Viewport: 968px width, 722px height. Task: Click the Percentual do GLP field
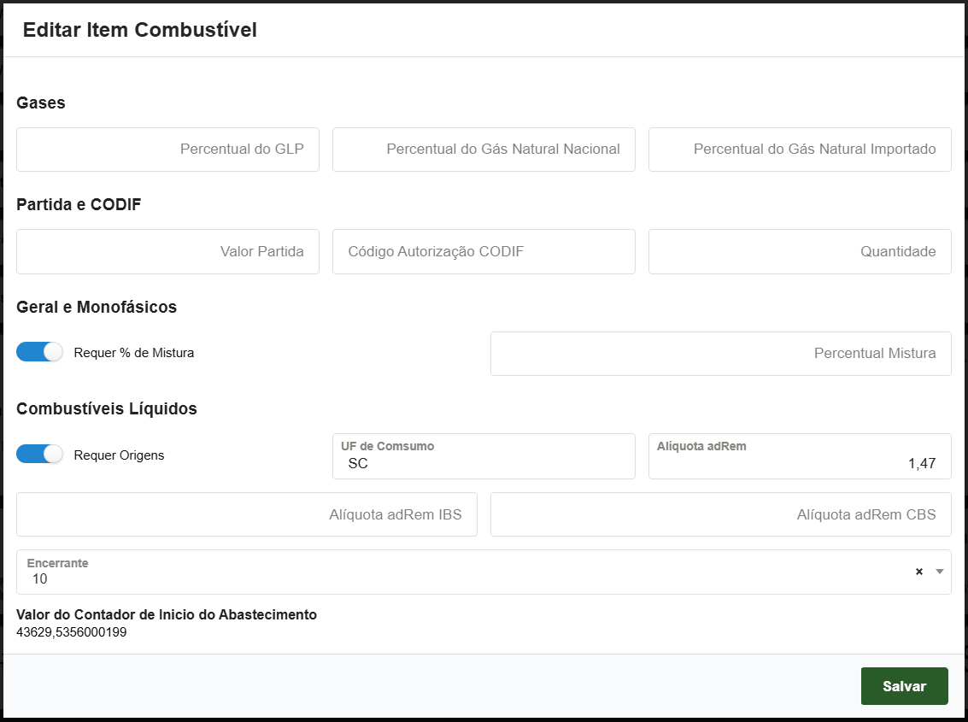pyautogui.click(x=167, y=150)
